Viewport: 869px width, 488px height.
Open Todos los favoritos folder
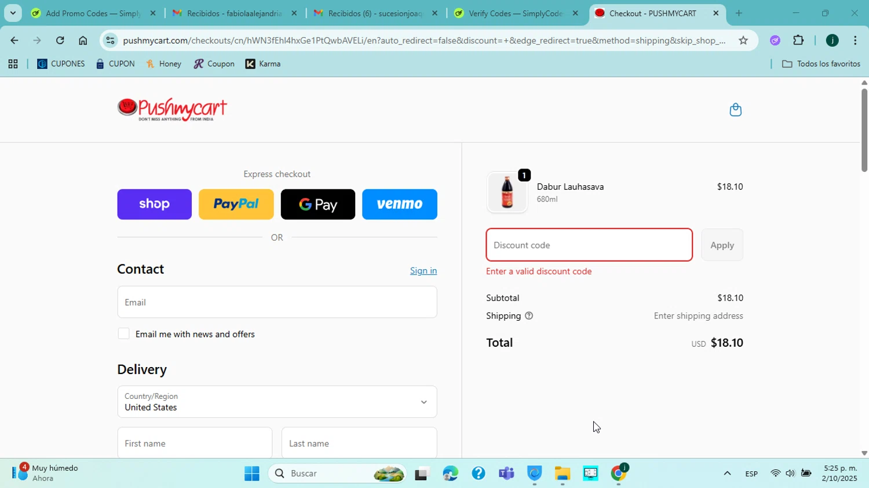(821, 64)
